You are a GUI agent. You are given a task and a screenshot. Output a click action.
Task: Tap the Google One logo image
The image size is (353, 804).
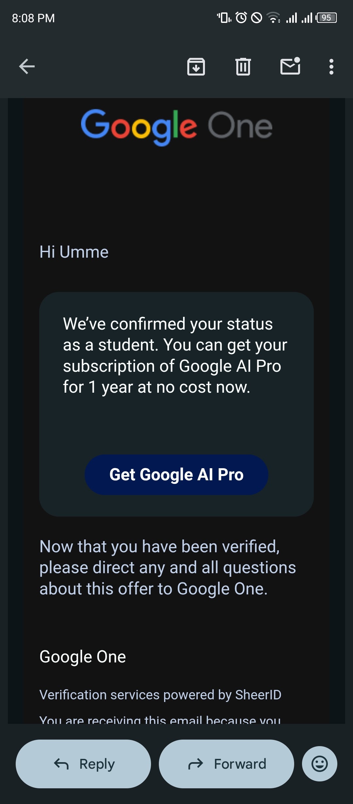tap(176, 127)
